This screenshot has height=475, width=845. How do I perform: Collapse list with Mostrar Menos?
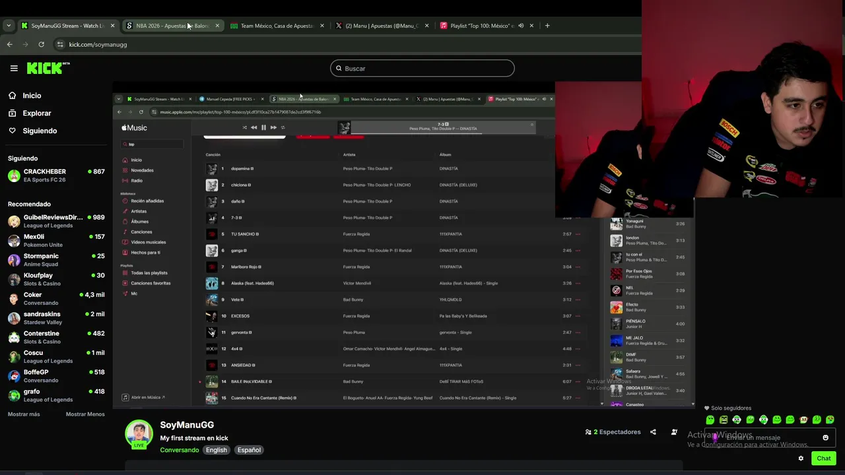click(x=85, y=414)
